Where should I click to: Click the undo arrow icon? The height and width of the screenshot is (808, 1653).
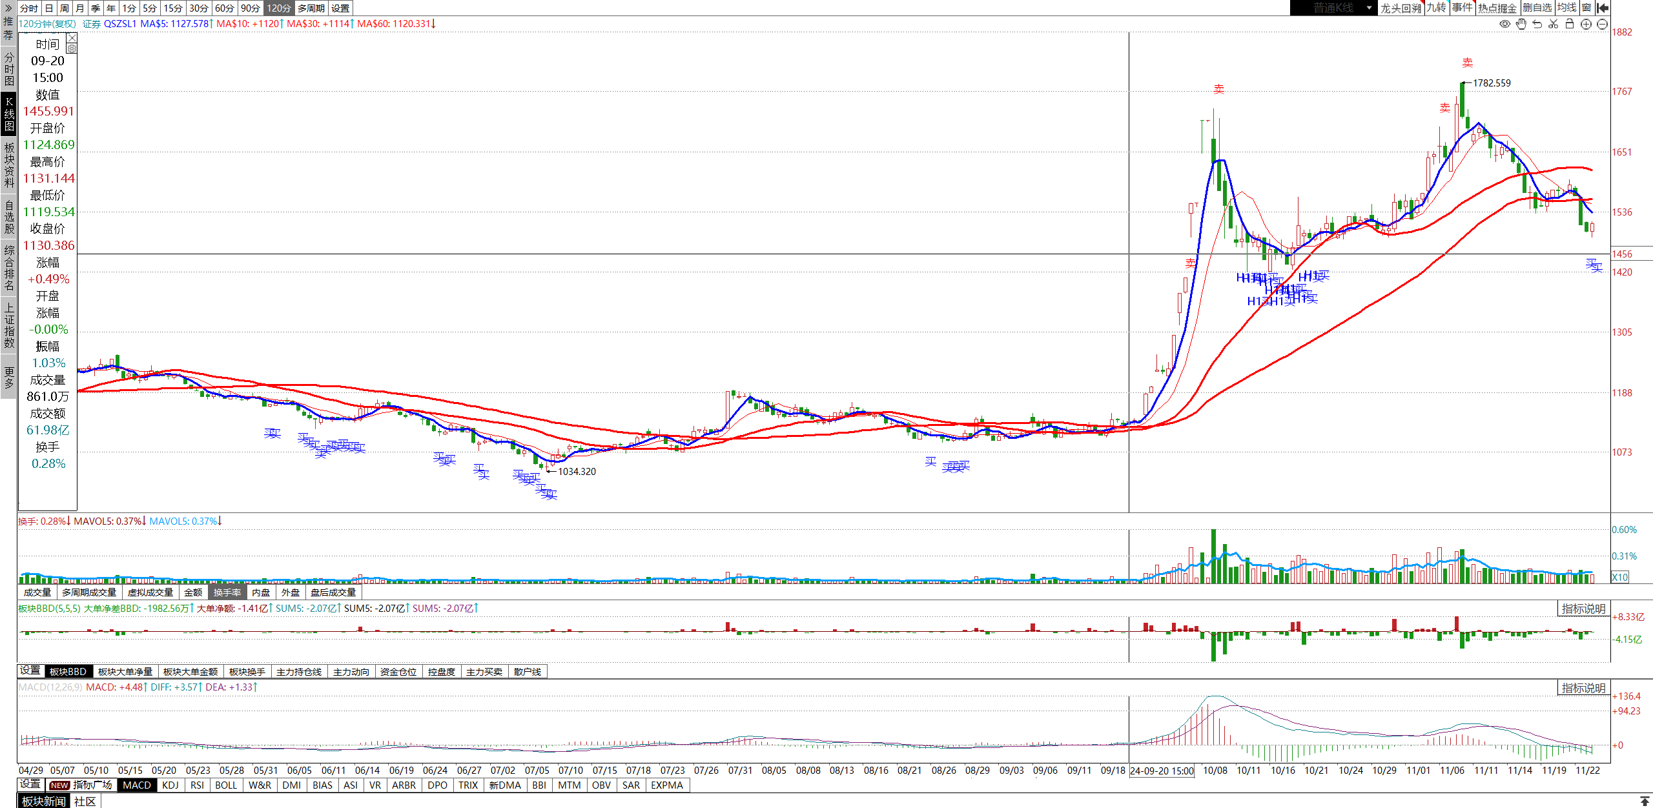pos(1537,24)
